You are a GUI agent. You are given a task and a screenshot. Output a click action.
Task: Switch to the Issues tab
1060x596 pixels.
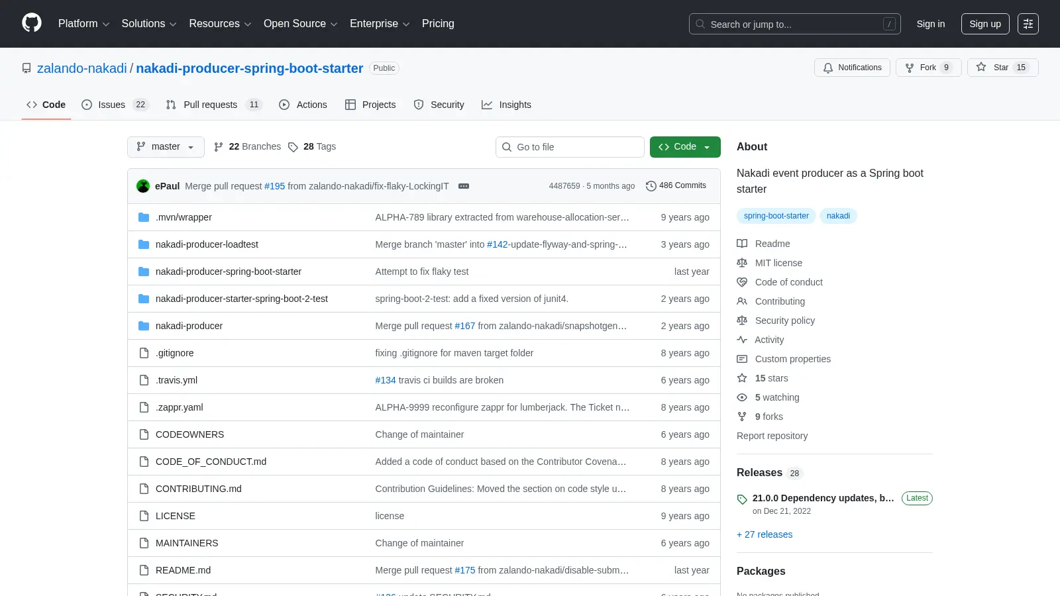tap(115, 105)
